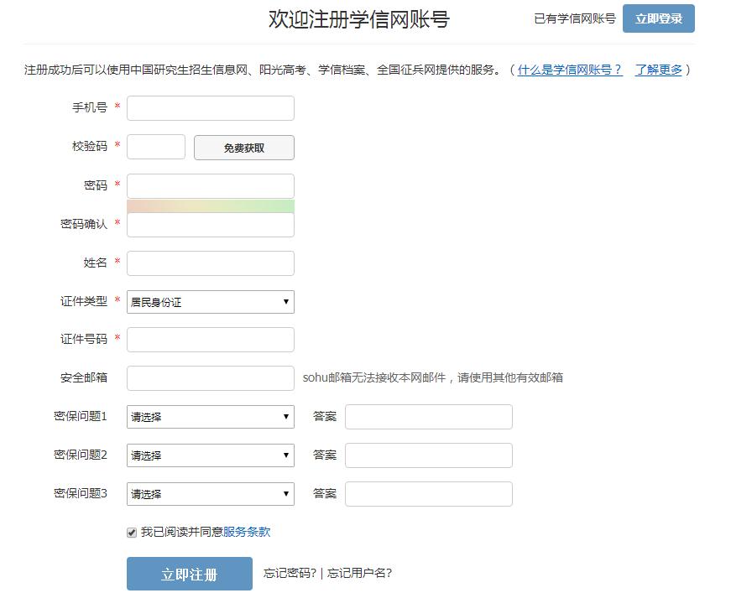Focus the 手机号 phone number field

[210, 108]
